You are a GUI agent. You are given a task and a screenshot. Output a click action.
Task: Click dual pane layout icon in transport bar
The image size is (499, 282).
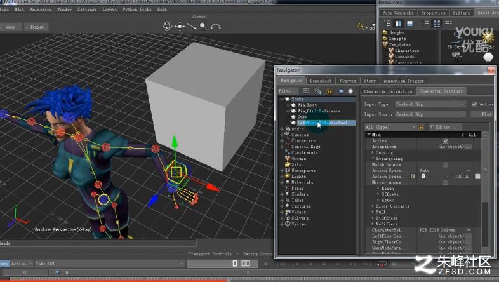pyautogui.click(x=246, y=264)
